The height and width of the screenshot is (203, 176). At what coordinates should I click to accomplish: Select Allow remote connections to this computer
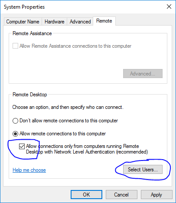click(15, 134)
